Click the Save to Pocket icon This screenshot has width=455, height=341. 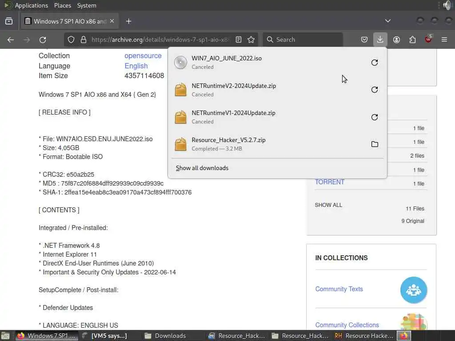click(364, 40)
